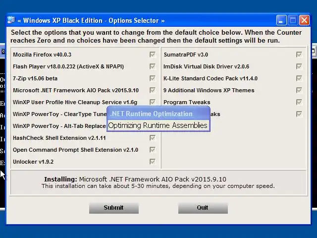This screenshot has height=238, width=317.
Task: Toggle the Program Tweaks checkbox
Action: [x=299, y=102]
